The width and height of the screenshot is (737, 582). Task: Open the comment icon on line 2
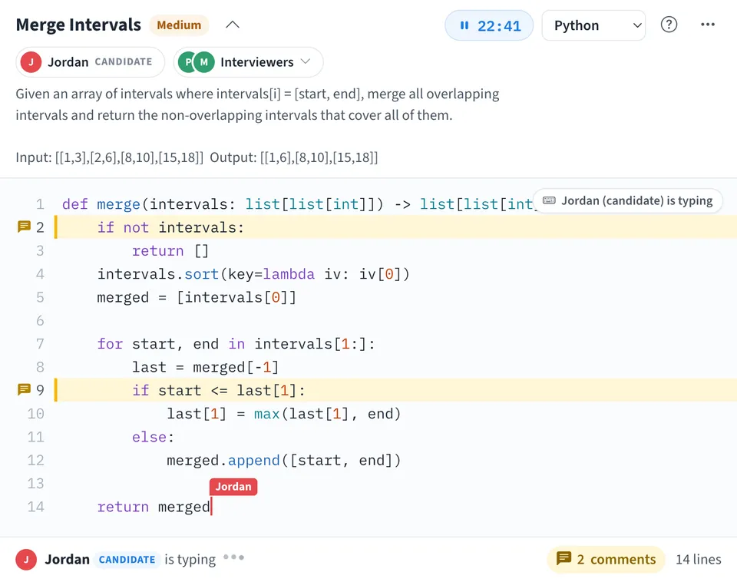24,227
